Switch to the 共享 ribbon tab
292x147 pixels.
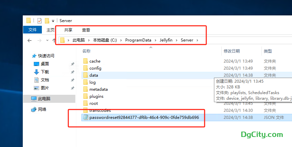point(68,30)
